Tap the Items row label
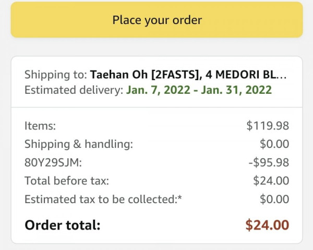Image resolution: width=313 pixels, height=250 pixels. [x=40, y=126]
